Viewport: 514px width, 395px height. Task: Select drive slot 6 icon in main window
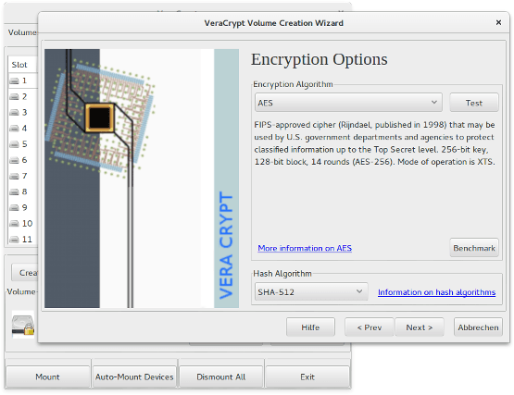[14, 160]
